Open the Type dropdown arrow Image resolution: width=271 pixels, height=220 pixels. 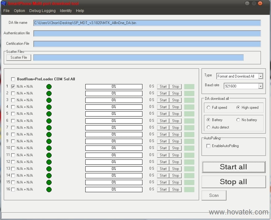click(x=260, y=76)
